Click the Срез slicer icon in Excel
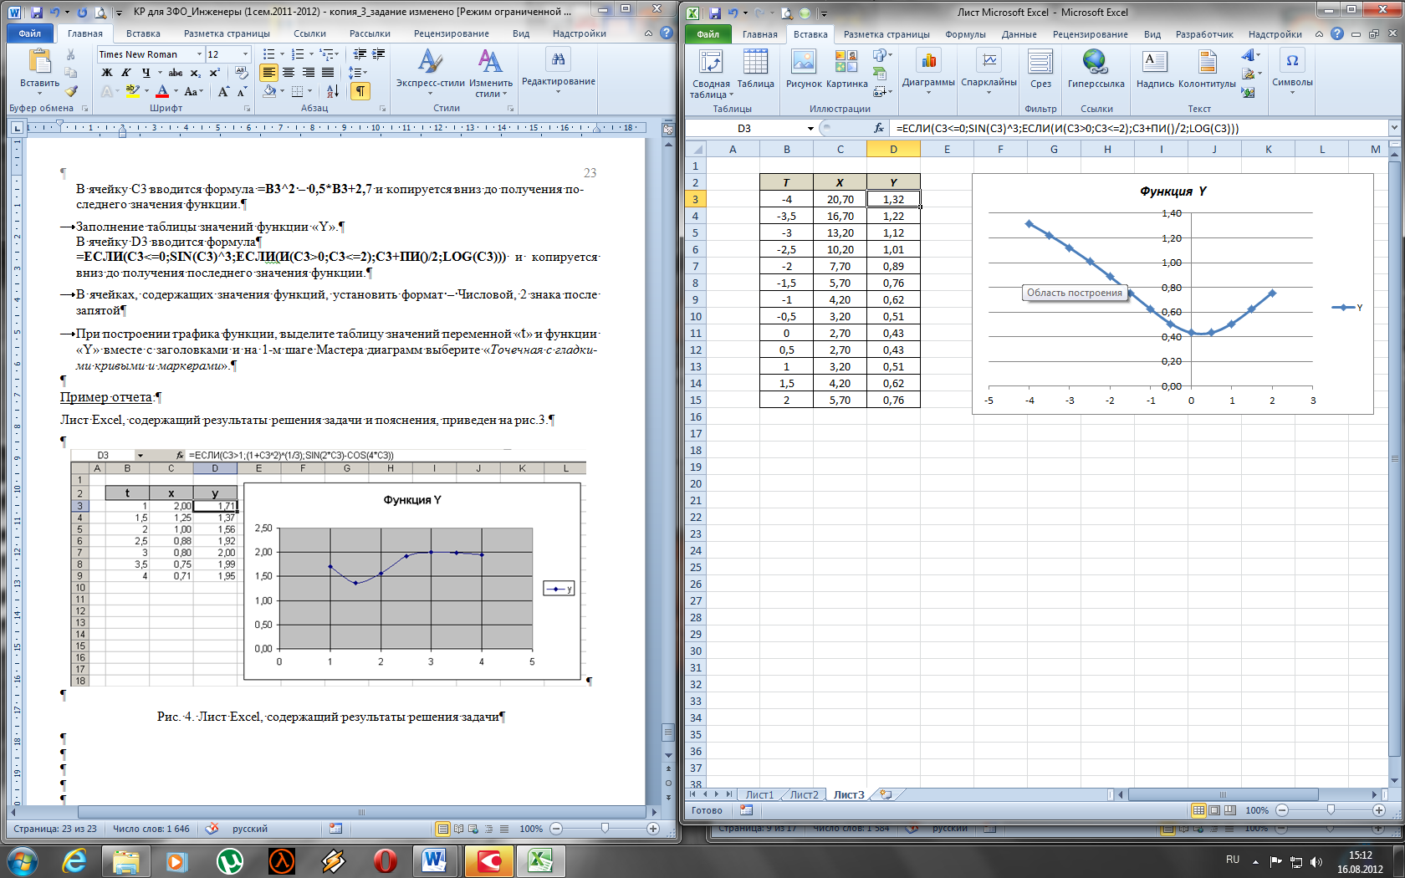Viewport: 1405px width, 878px height. click(x=1040, y=62)
